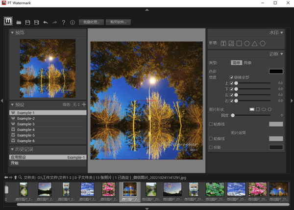Toggle the 链接全部 checkbox

(232, 78)
